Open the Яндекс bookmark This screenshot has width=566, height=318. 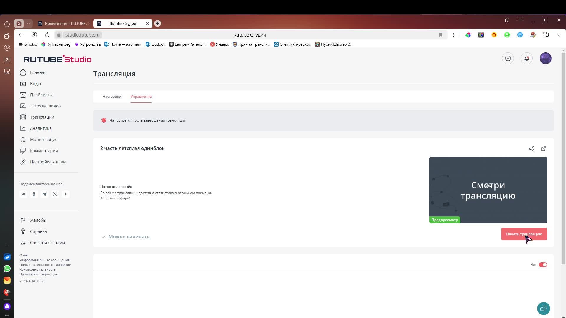220,44
